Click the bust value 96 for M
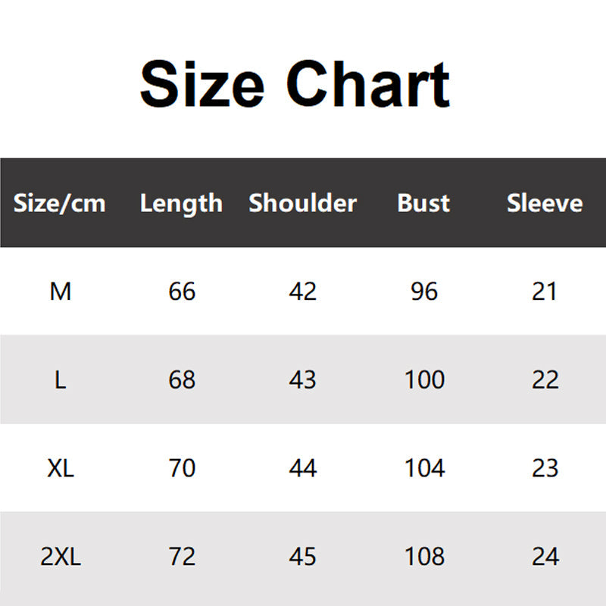The width and height of the screenshot is (606, 606). coord(424,291)
